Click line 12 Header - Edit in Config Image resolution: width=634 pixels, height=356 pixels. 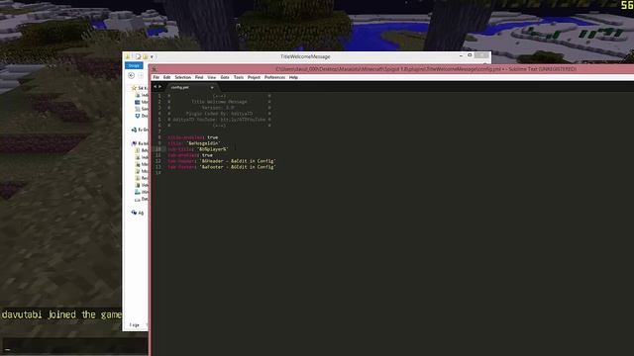[238, 161]
